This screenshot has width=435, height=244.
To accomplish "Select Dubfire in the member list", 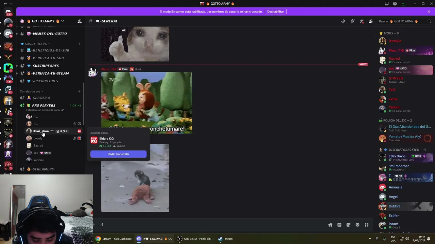I will pyautogui.click(x=406, y=206).
